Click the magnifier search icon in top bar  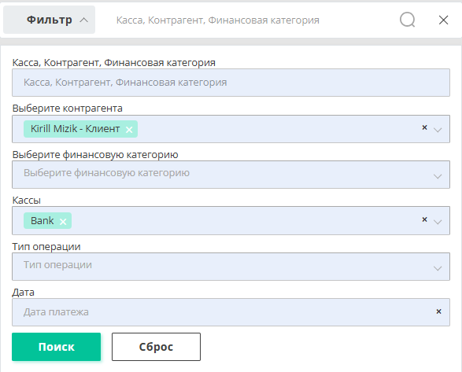click(407, 20)
